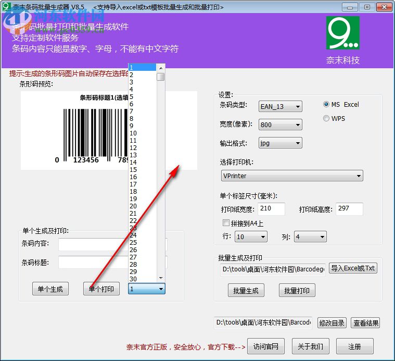Screen dimensions: 395x361
Task: Focus the 条码标题 input field
Action: click(x=113, y=262)
